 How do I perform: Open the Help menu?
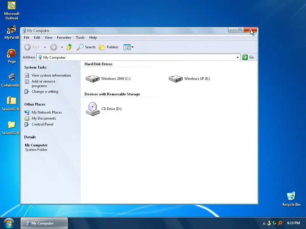coord(93,38)
